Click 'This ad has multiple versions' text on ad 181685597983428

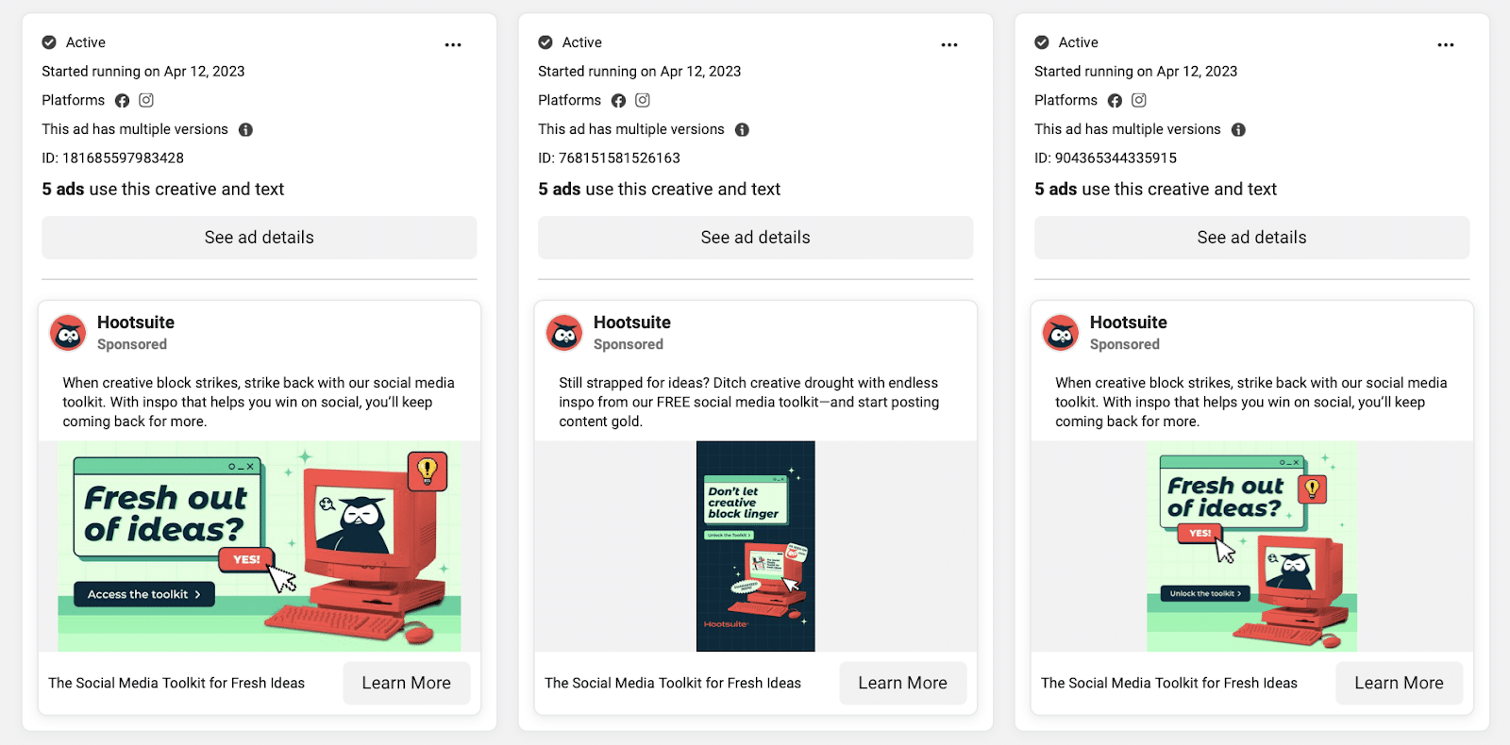point(135,129)
